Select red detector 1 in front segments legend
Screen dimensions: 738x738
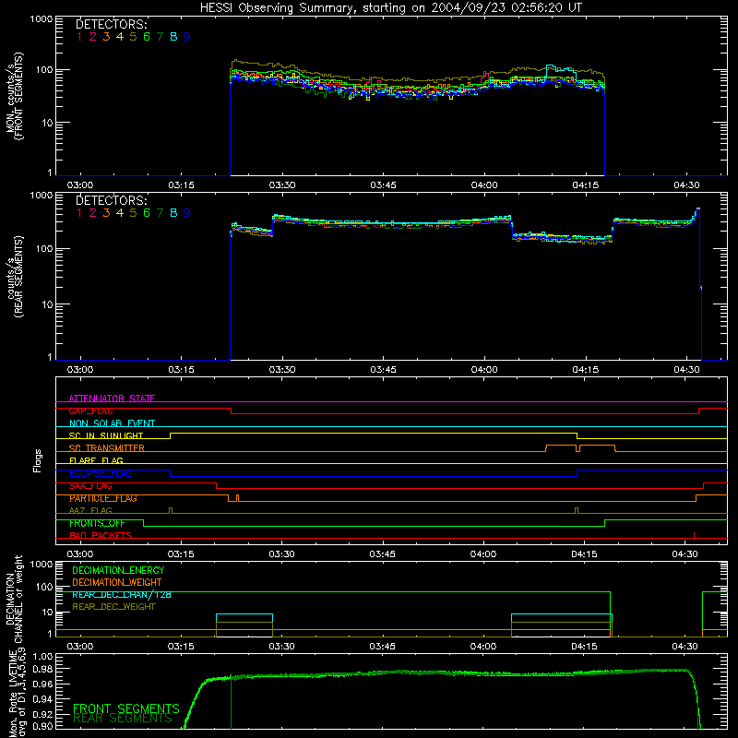pos(79,37)
